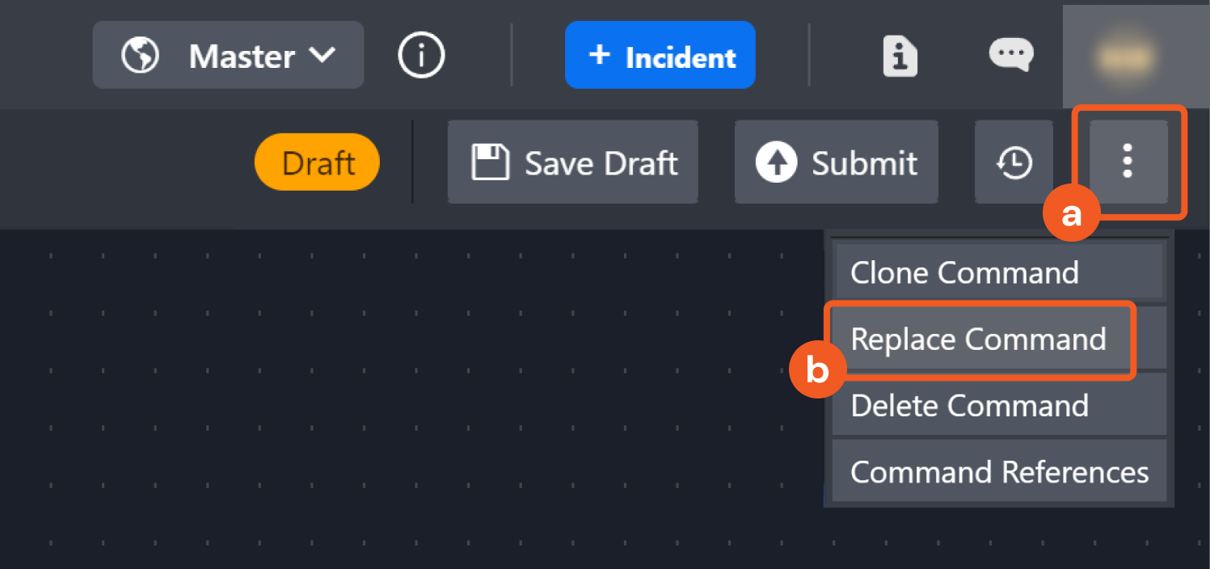Viewport: 1210px width, 569px height.
Task: Click the globe icon beside Master
Action: click(140, 56)
